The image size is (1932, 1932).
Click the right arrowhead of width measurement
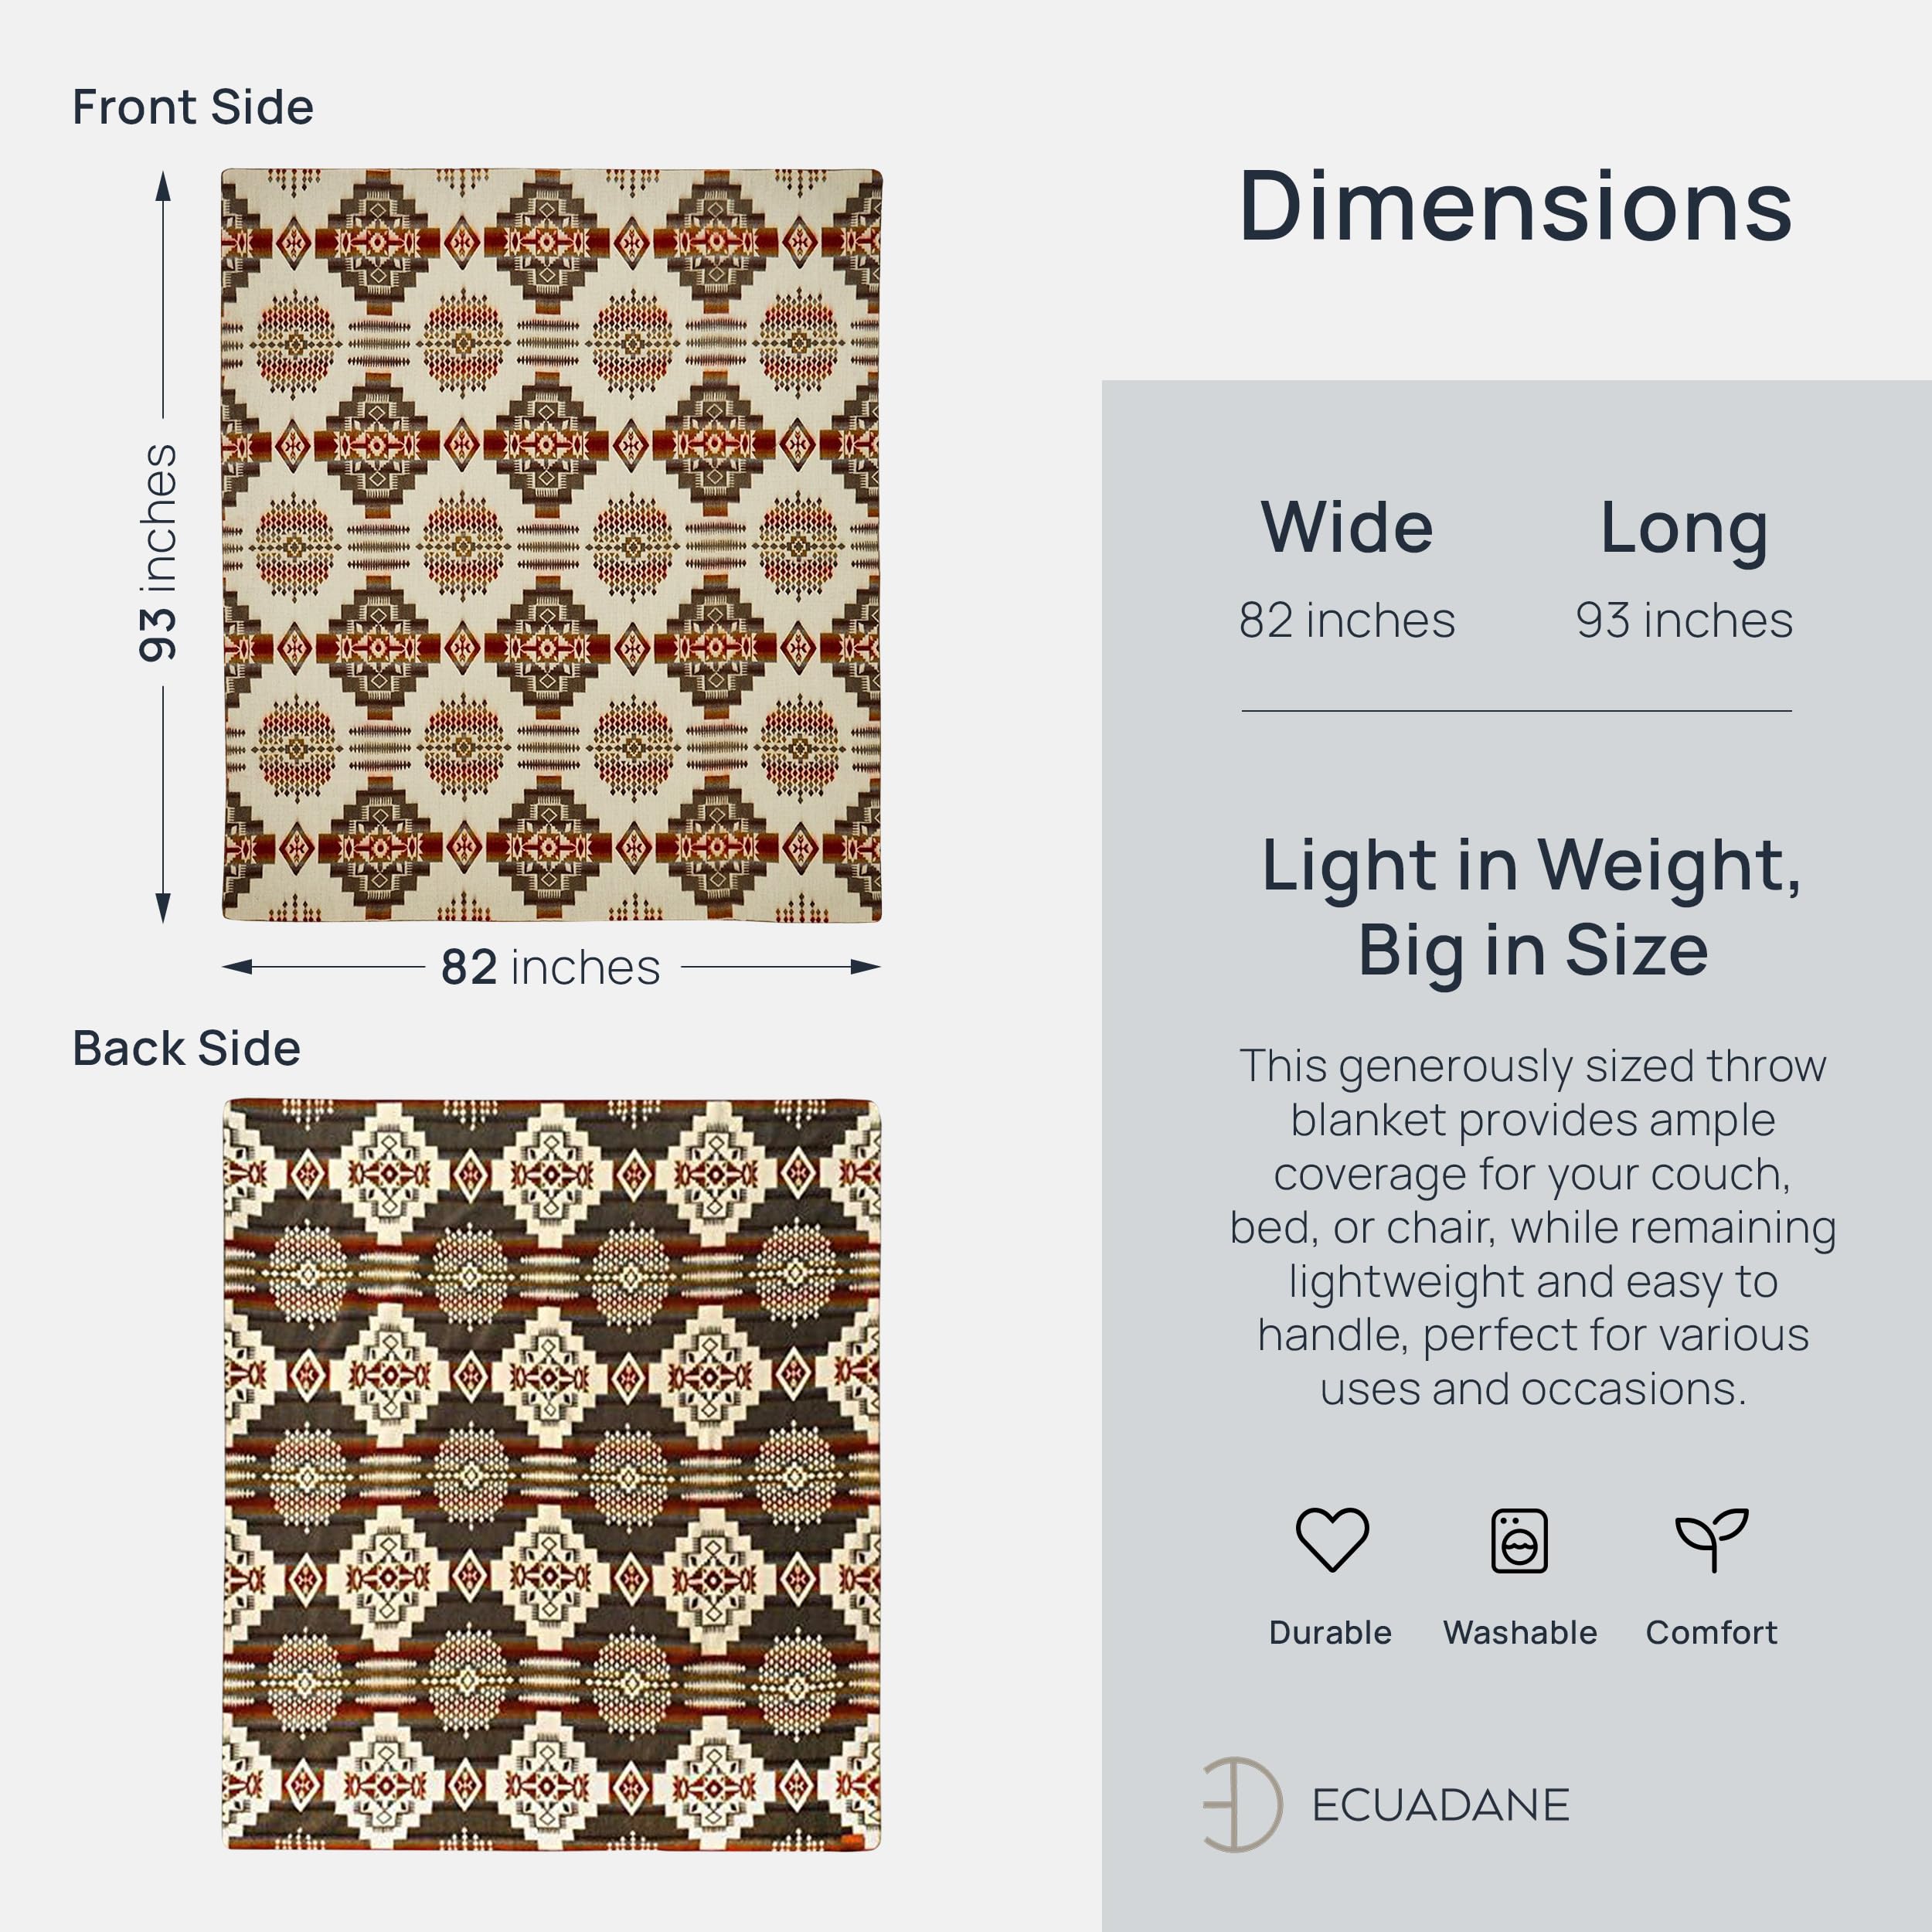coord(865,967)
